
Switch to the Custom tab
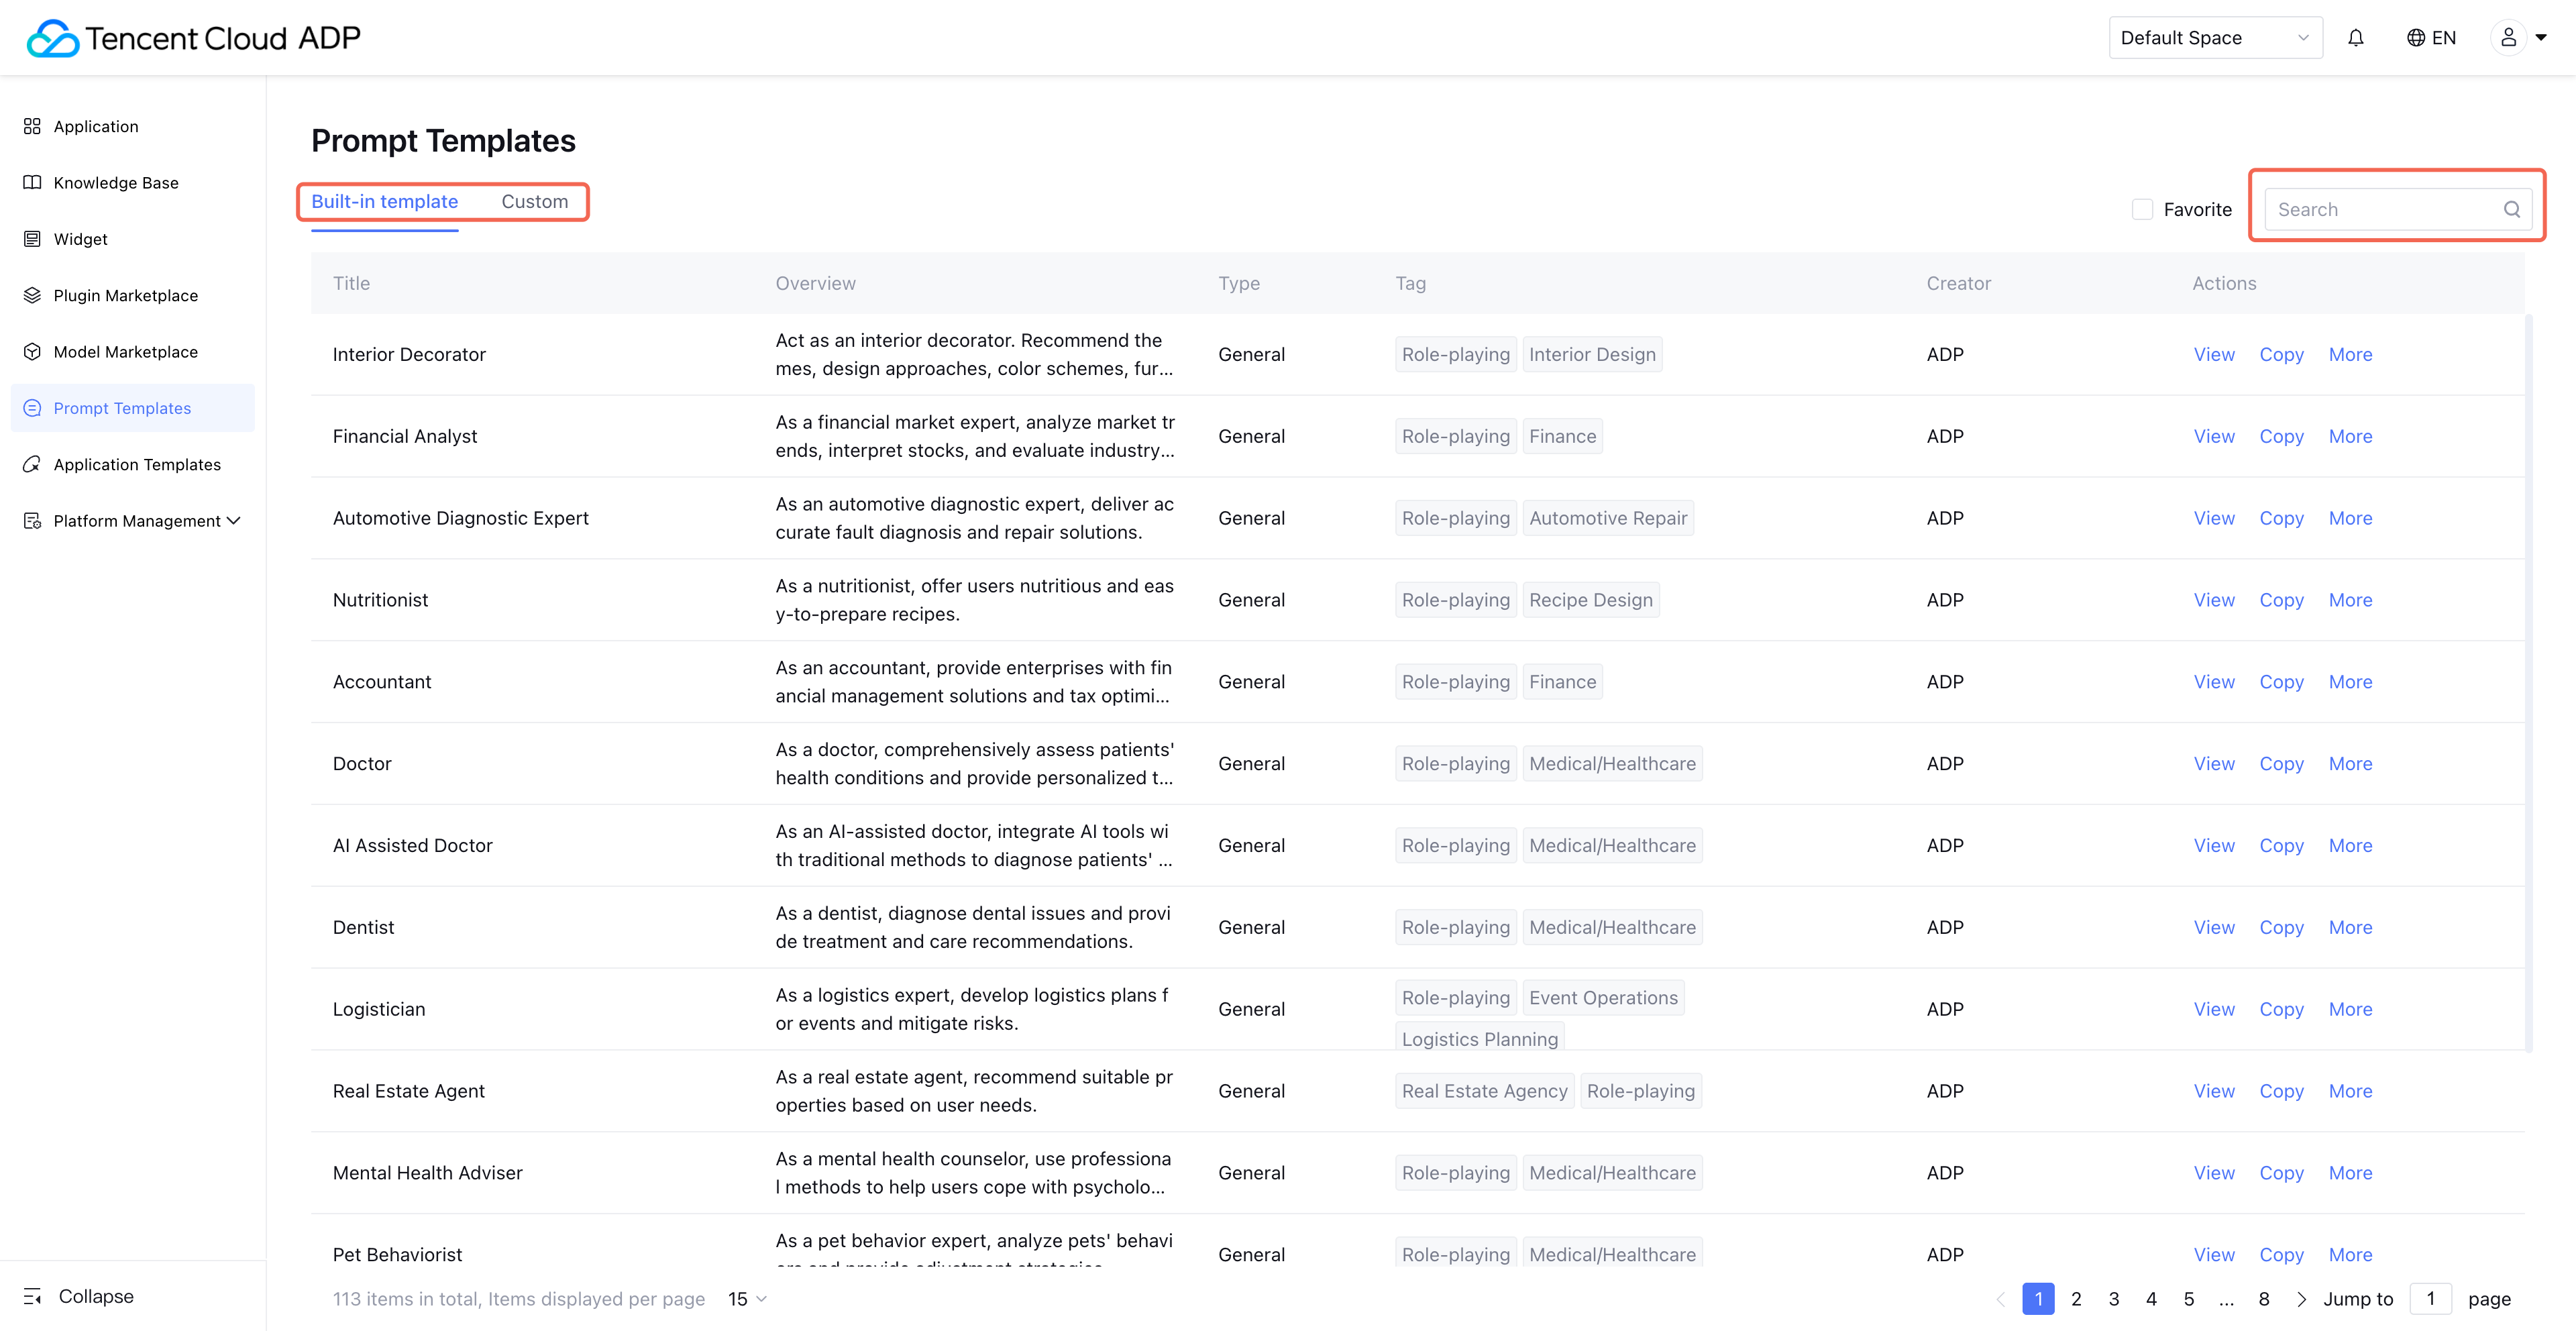pyautogui.click(x=534, y=201)
